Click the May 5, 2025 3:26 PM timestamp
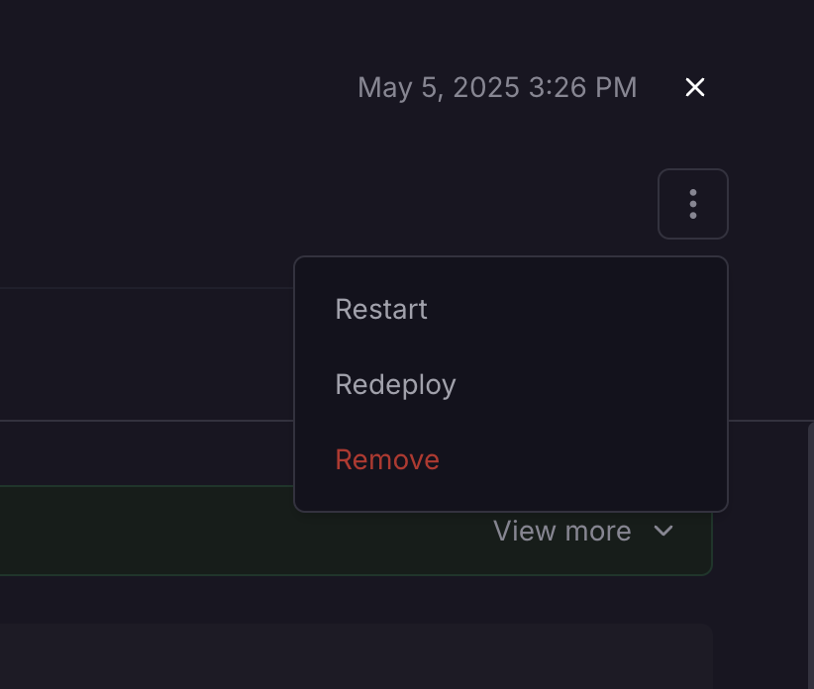 click(x=497, y=87)
